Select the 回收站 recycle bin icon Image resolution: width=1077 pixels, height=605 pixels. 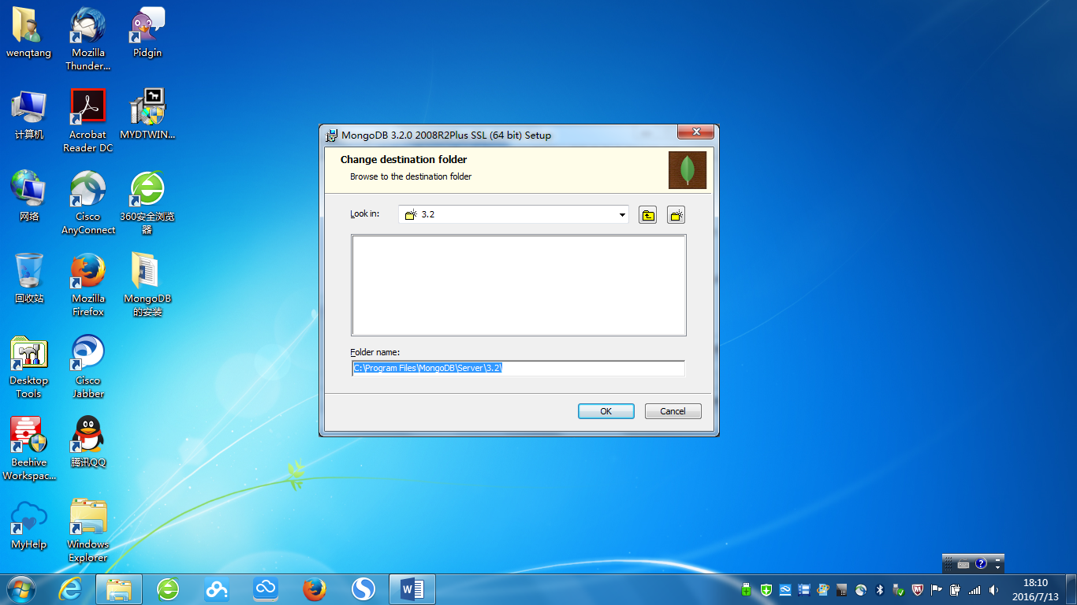(28, 280)
